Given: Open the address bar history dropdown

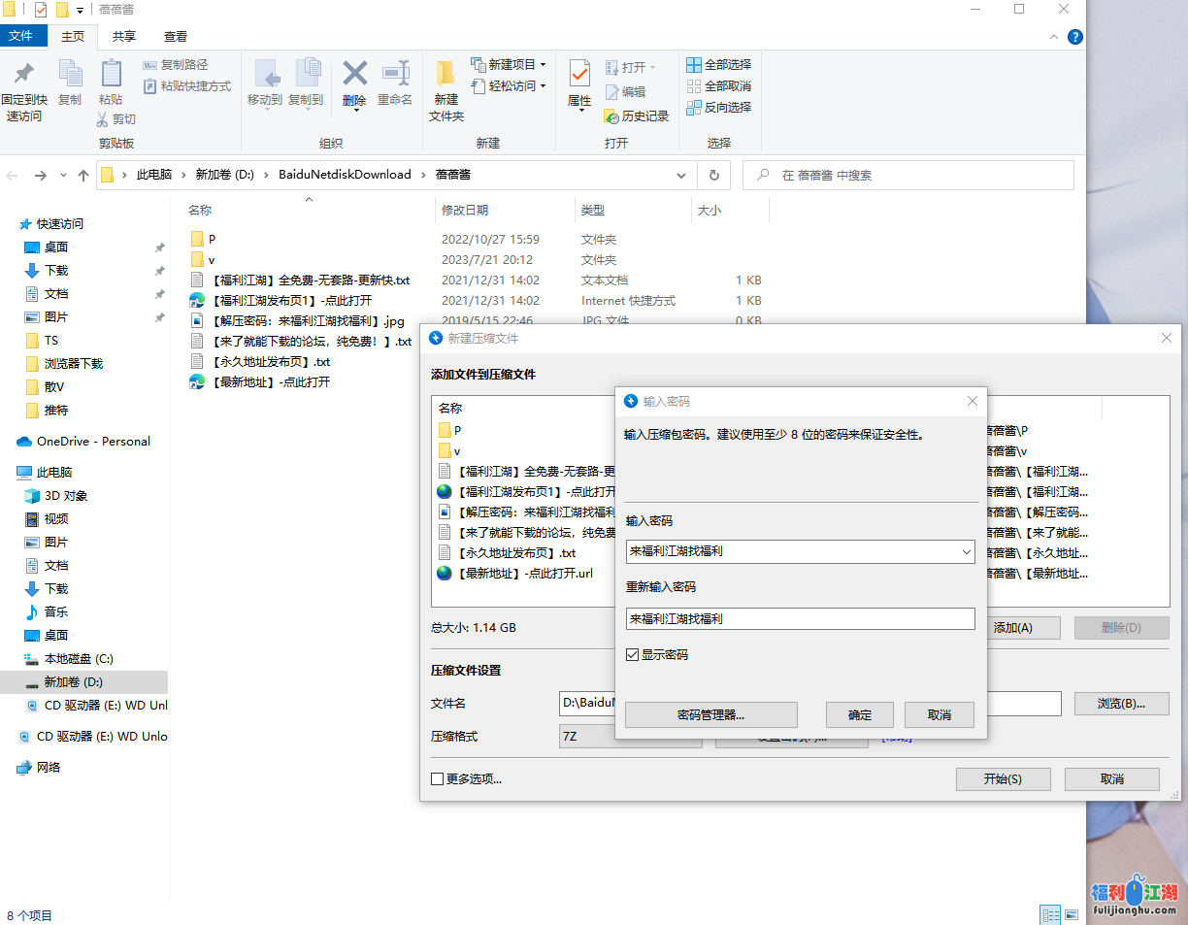Looking at the screenshot, I should click(x=681, y=176).
